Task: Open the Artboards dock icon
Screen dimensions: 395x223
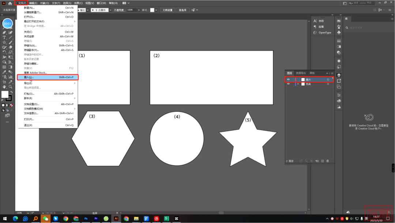Action: tap(339, 87)
